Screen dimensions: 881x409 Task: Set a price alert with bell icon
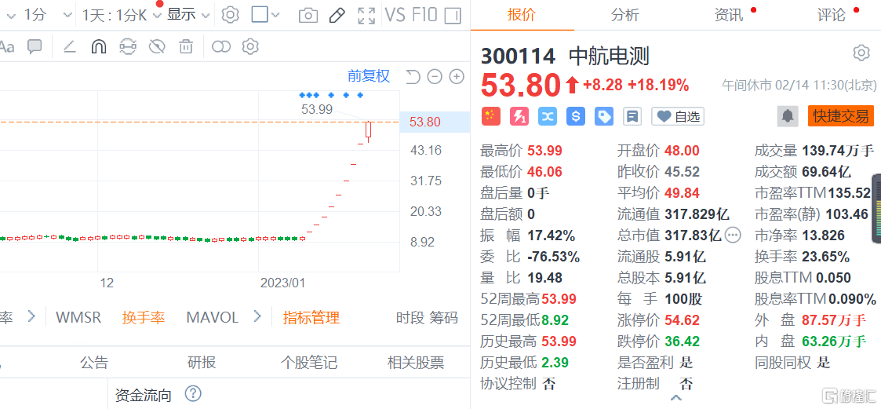788,116
